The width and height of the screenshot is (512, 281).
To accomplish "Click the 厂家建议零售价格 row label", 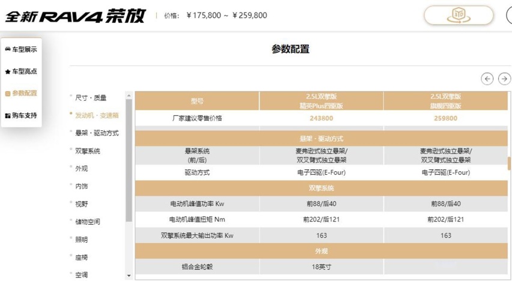I will point(197,118).
